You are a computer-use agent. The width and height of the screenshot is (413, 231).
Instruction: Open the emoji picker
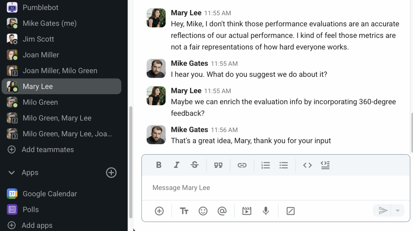(203, 211)
